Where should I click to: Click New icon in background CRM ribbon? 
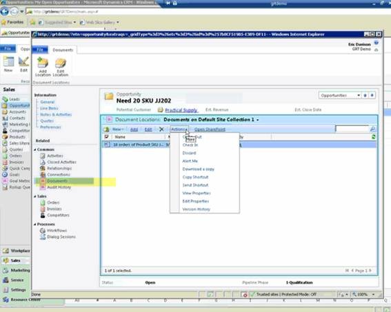pos(8,64)
